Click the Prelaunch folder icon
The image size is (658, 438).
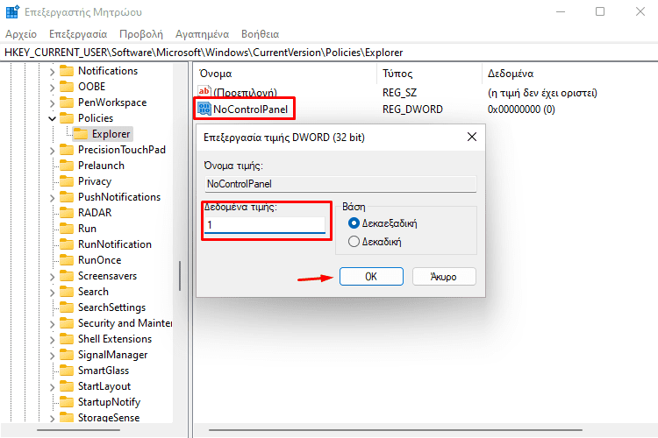click(67, 166)
